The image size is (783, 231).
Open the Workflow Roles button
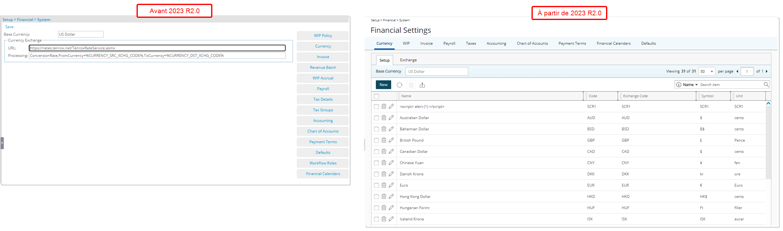(323, 163)
